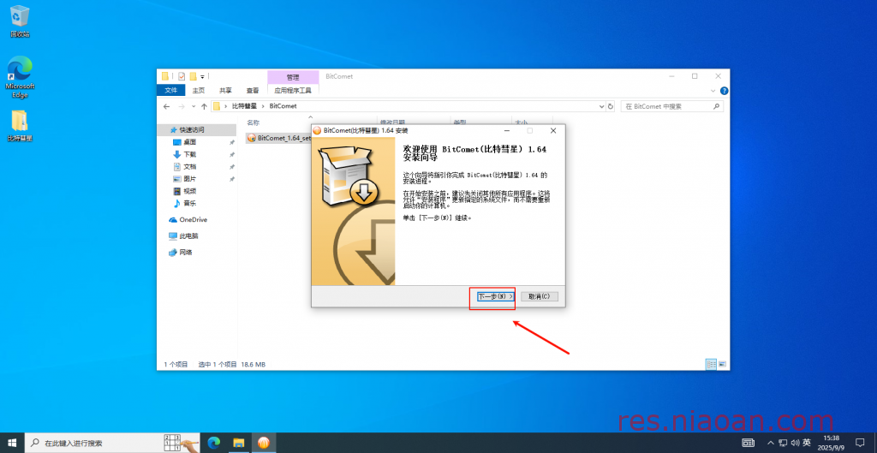877x453 pixels.
Task: Click the refresh icon beside the address bar
Action: coord(610,106)
